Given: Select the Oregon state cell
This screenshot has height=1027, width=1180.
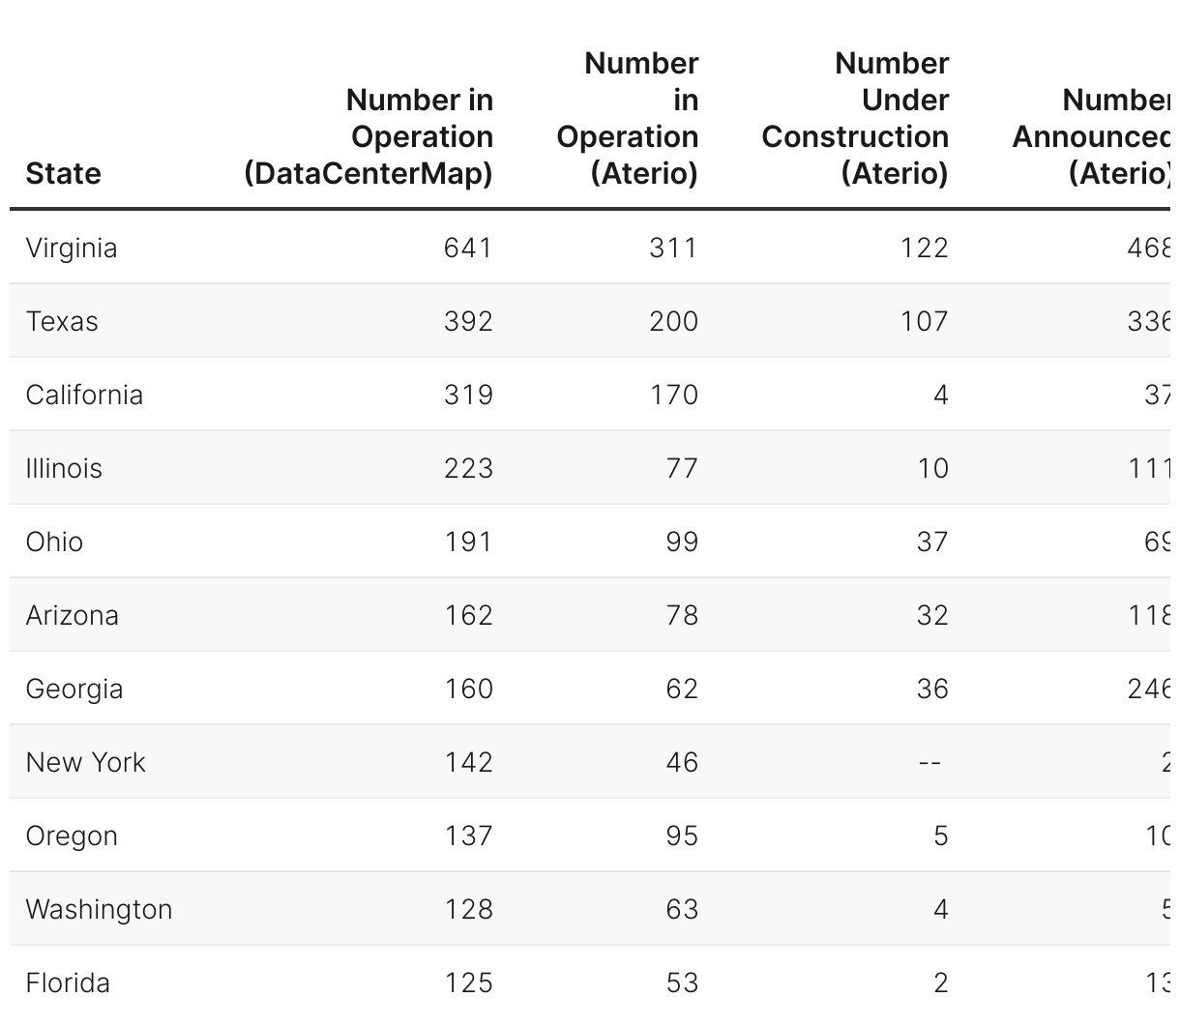Looking at the screenshot, I should [72, 836].
